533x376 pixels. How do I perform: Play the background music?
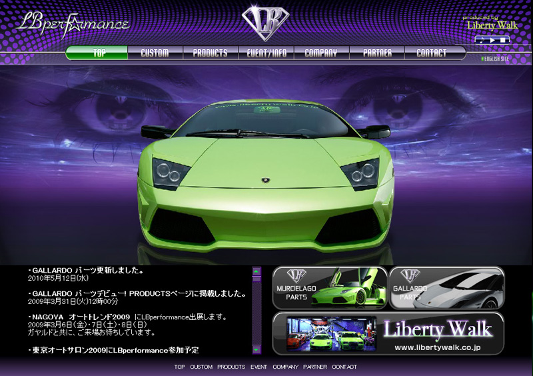pos(492,40)
